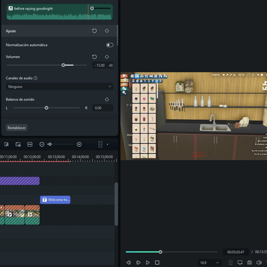Fit the timeline to window width
The width and height of the screenshot is (267, 267).
coord(30,144)
